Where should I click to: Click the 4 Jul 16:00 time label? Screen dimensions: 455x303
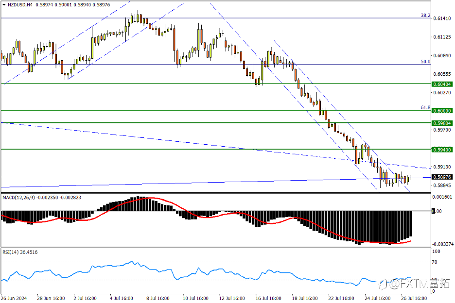click(122, 298)
